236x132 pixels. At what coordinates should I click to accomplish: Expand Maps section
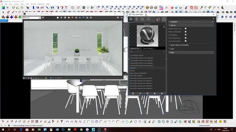pyautogui.click(x=169, y=52)
